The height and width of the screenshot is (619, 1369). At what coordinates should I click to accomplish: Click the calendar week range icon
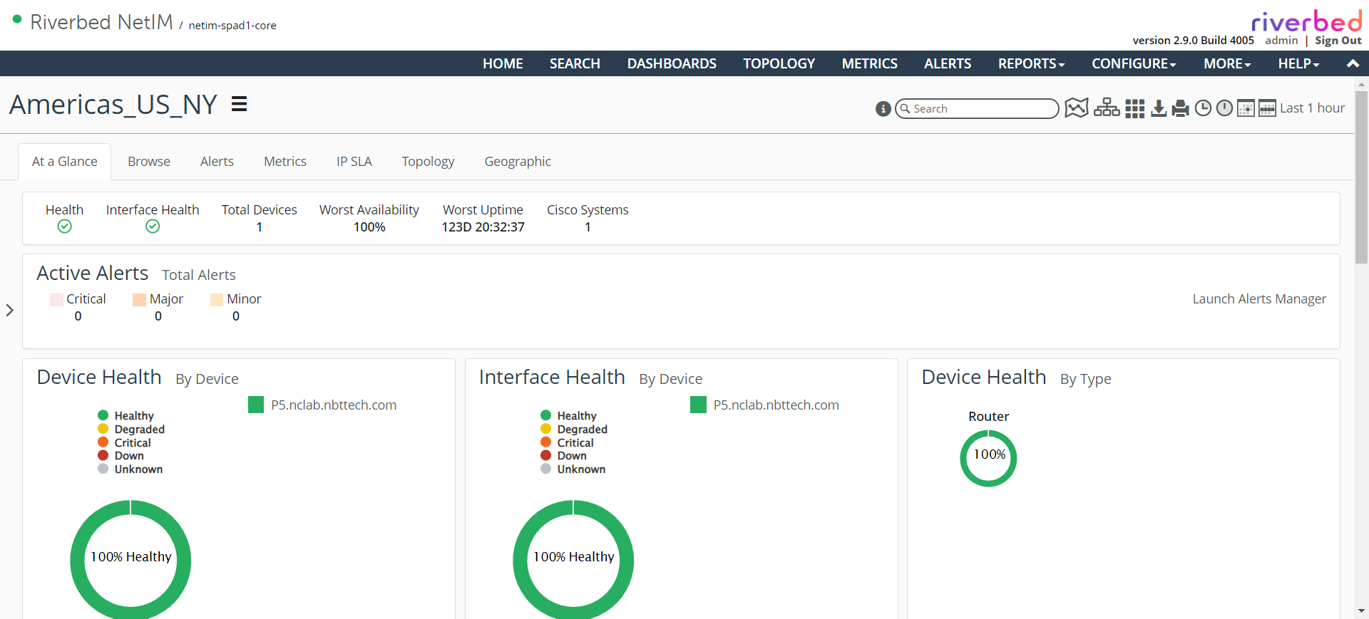[1267, 108]
